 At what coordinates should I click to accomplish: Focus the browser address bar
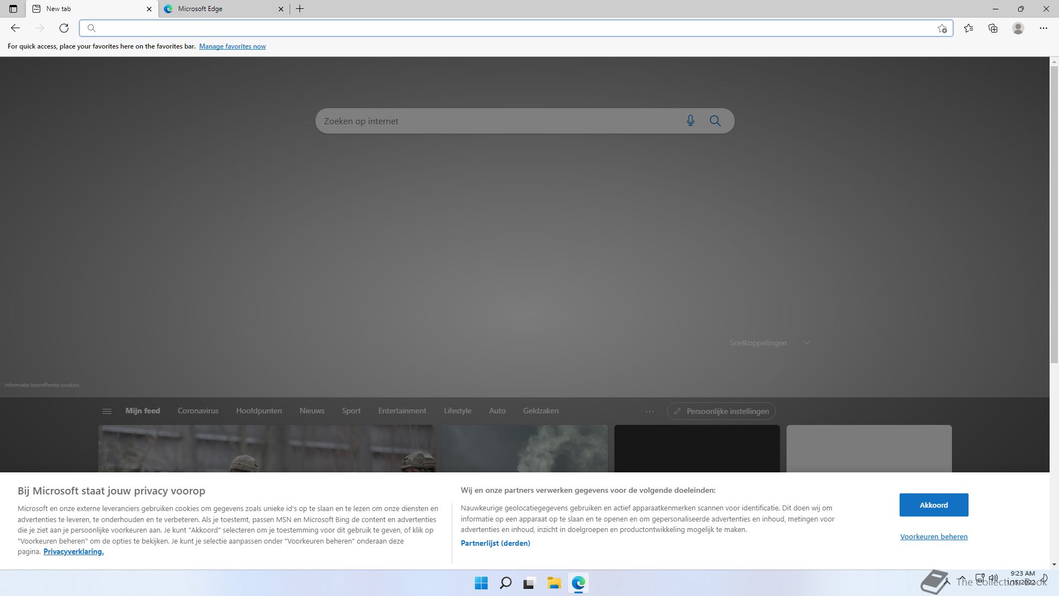pyautogui.click(x=516, y=28)
